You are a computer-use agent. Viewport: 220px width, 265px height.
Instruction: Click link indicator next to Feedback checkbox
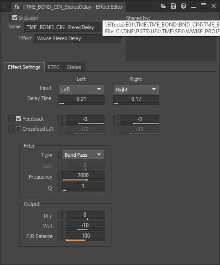click(x=10, y=119)
